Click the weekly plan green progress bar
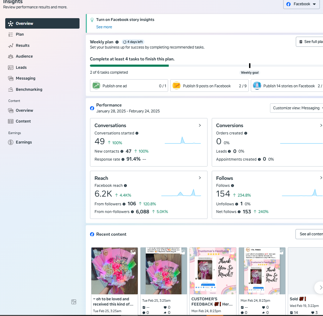 coord(129,66)
